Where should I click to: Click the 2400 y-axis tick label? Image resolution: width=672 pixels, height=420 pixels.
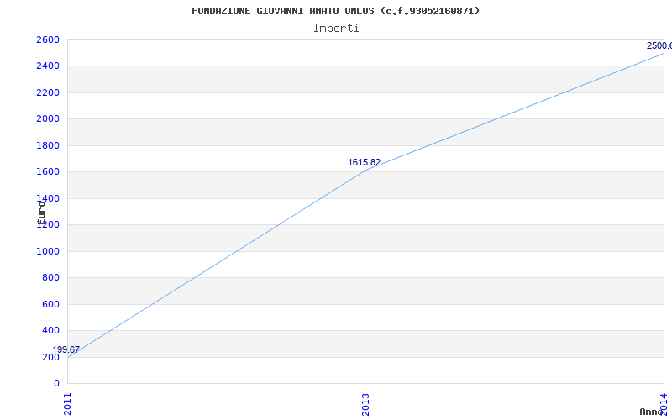(48, 66)
